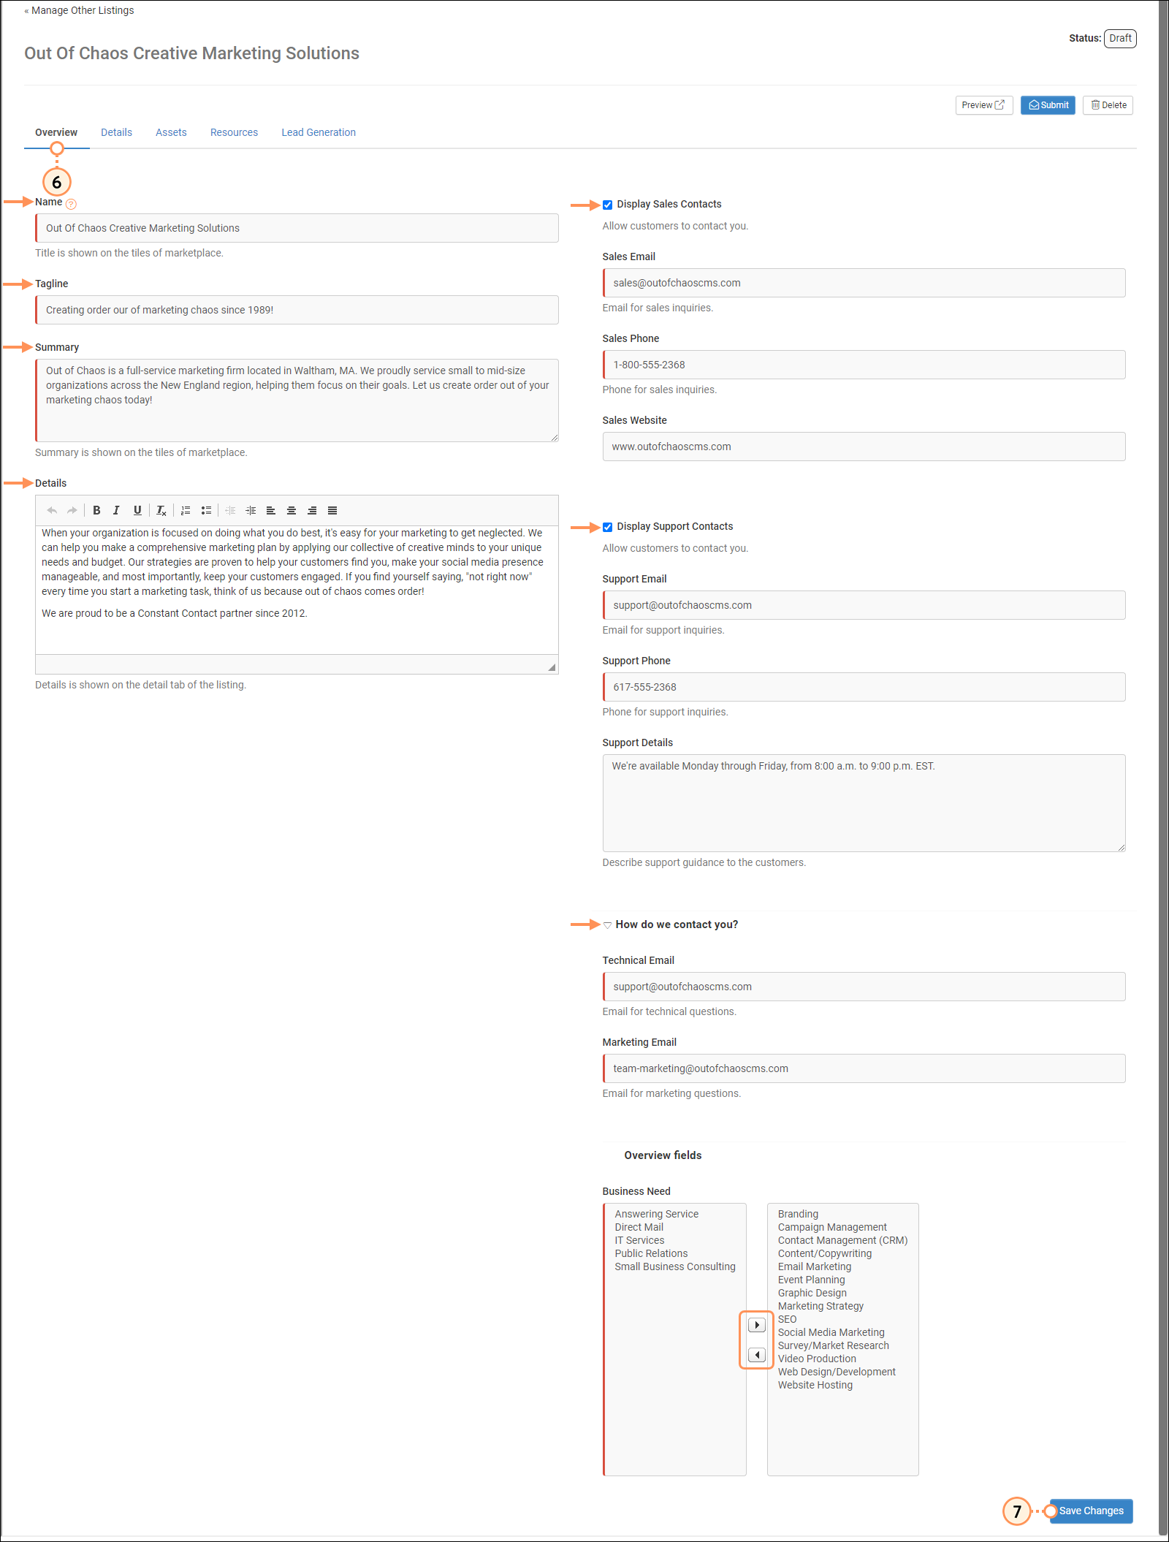Select Small Business Consulting option
Screen dimensions: 1169x1542
point(674,1266)
